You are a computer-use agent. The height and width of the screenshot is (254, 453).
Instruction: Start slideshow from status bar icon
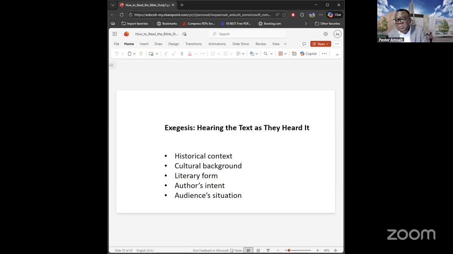click(x=268, y=250)
